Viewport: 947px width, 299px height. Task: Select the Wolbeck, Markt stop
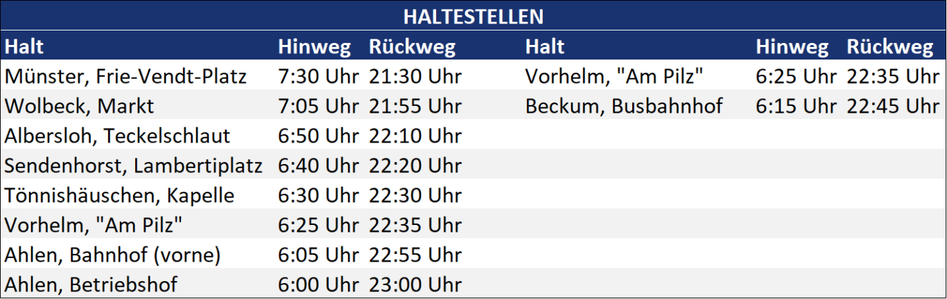click(x=79, y=106)
